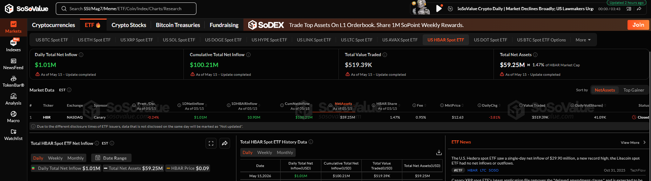Switch to Crypto Stocks tab

pos(129,25)
